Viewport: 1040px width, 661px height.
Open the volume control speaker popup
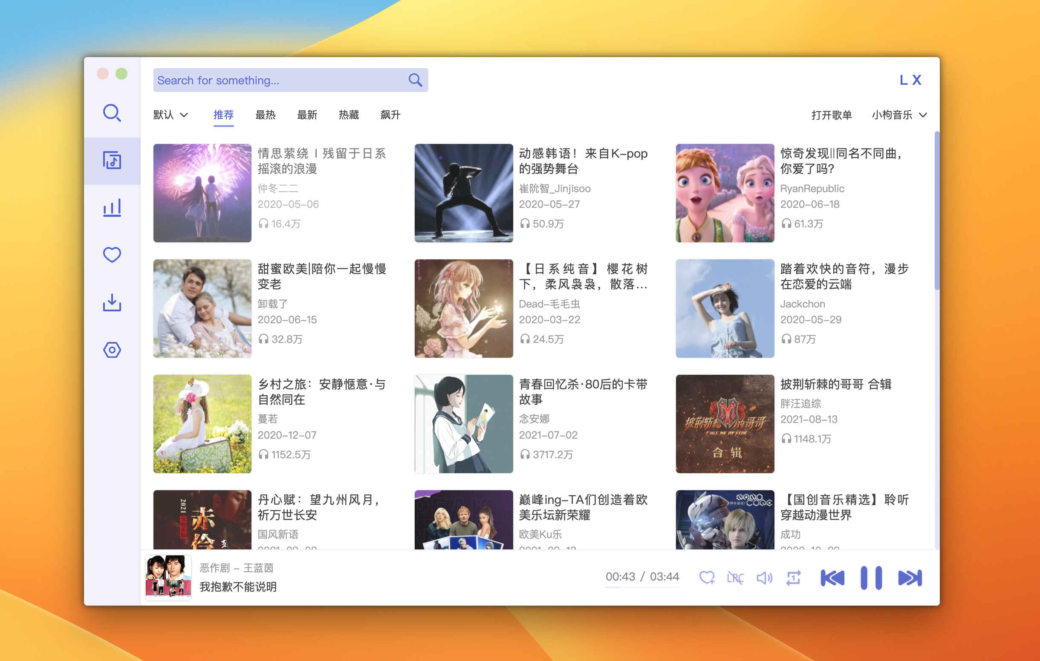coord(764,577)
